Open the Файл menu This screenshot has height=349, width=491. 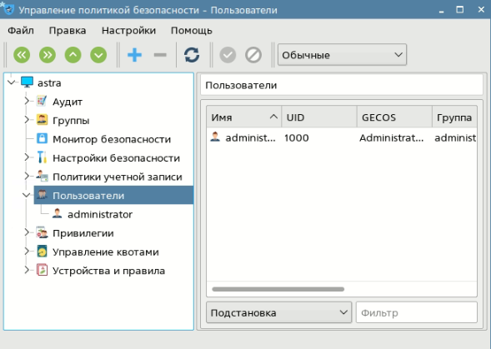pyautogui.click(x=21, y=31)
